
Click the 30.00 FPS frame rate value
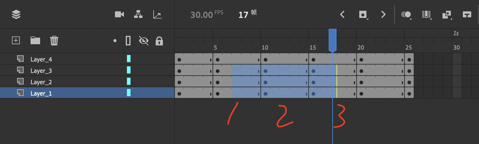tap(202, 15)
